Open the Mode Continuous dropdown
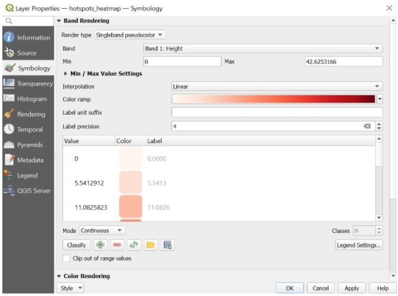 point(102,230)
